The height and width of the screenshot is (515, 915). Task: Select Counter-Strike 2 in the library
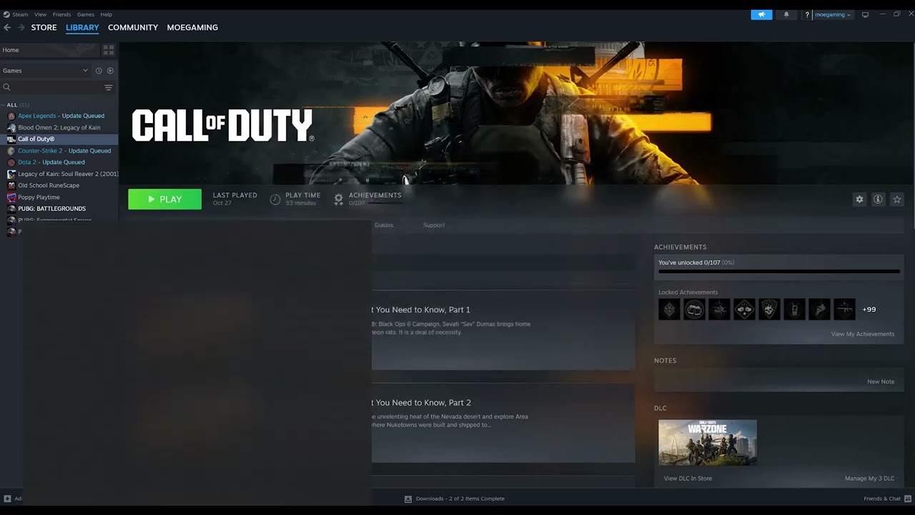(59, 151)
